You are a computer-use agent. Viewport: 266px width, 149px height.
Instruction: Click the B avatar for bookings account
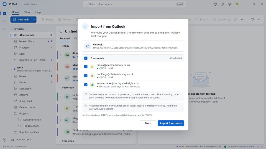click(x=92, y=76)
